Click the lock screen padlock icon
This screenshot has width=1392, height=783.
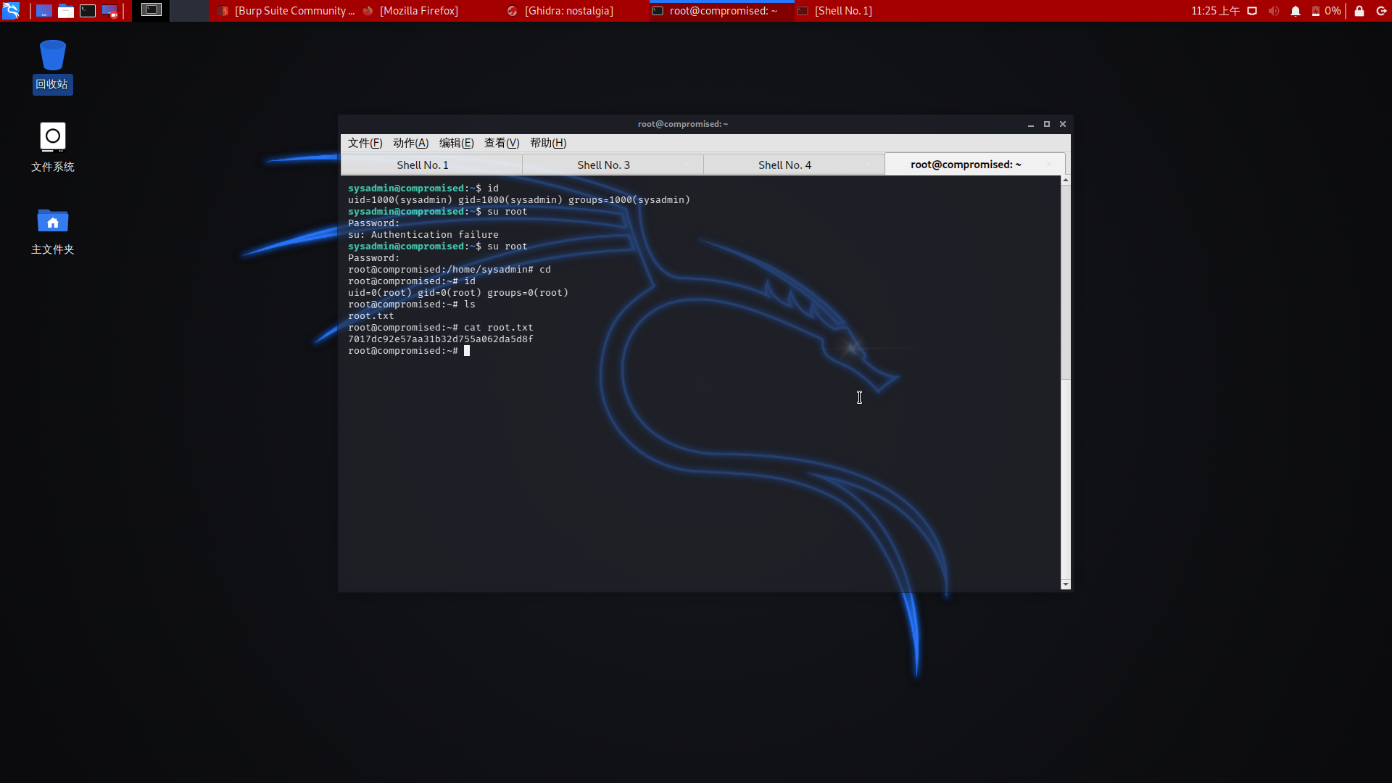[x=1359, y=11]
